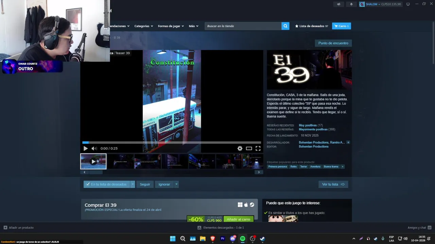The width and height of the screenshot is (435, 244).
Task: Open Mayormente positivas all reviews link
Action: click(x=313, y=129)
